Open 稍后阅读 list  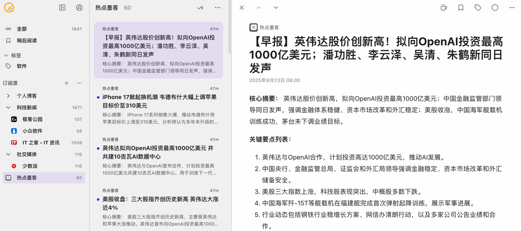click(44, 40)
